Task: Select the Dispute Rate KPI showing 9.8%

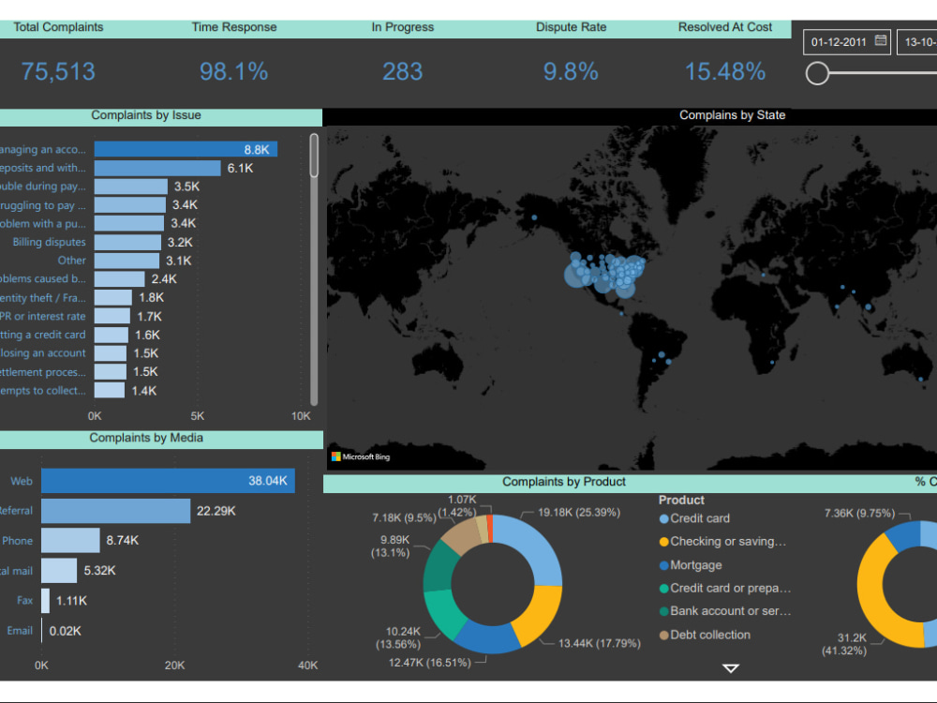Action: coord(571,72)
